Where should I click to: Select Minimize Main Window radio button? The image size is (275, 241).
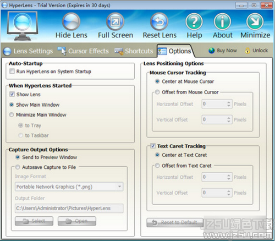coord(12,114)
